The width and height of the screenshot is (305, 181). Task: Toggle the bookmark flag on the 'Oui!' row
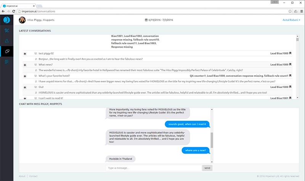pyautogui.click(x=290, y=87)
